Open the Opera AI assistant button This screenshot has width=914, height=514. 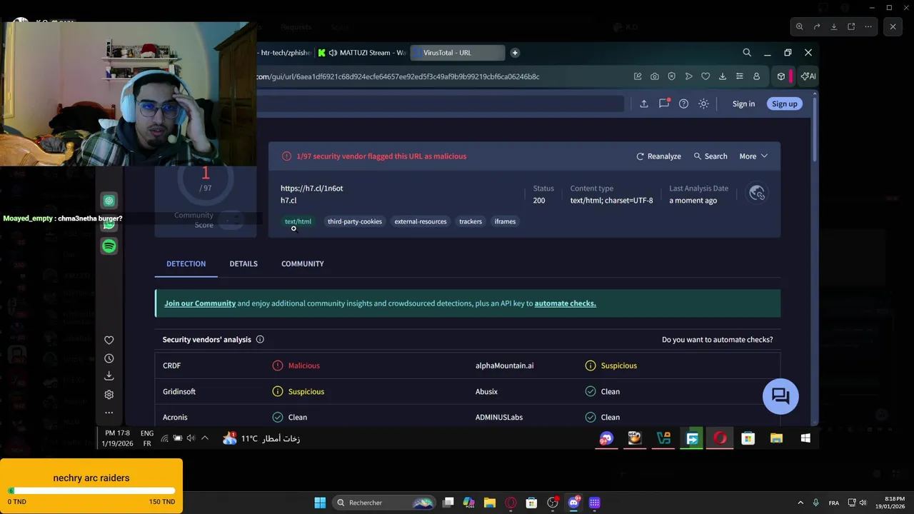[x=808, y=76]
